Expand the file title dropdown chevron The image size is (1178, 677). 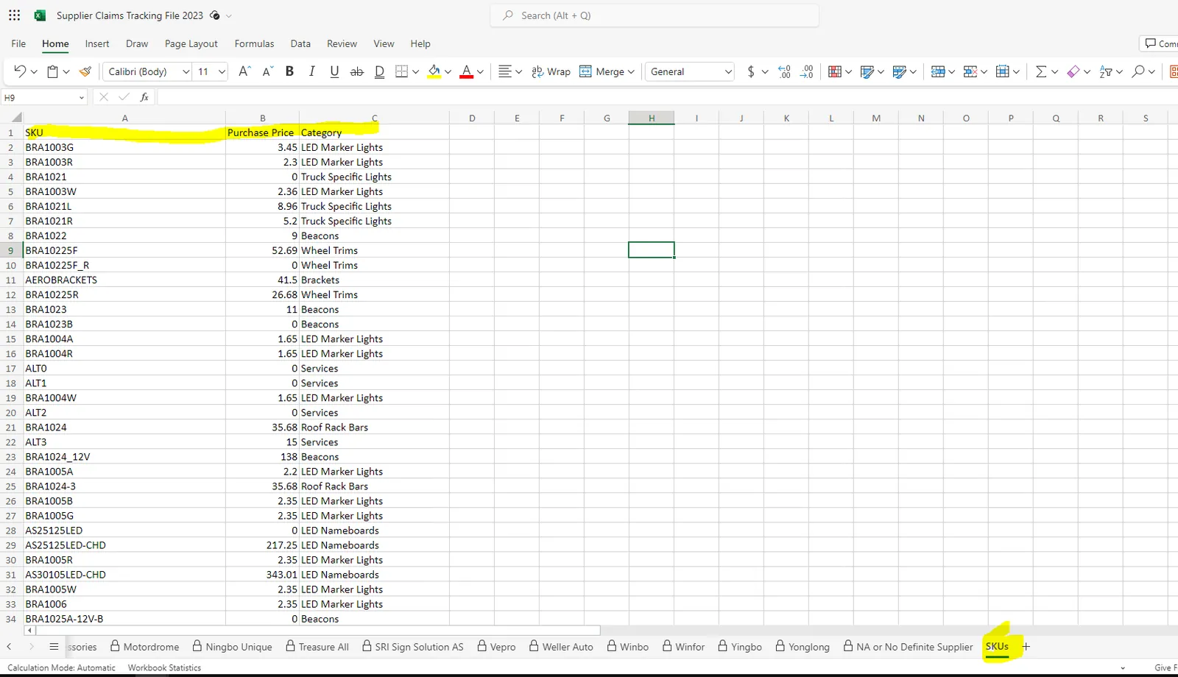(229, 15)
